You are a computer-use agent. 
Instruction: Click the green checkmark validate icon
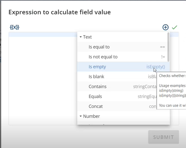pos(174,27)
